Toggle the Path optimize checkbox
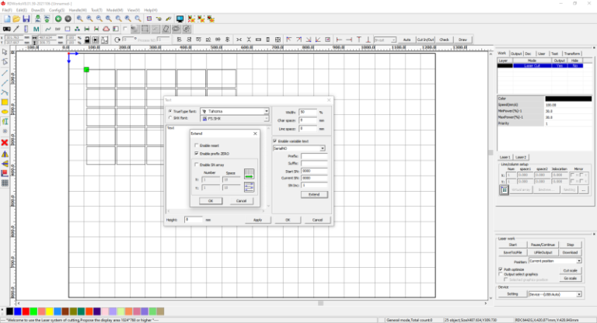This screenshot has width=597, height=323. [501, 269]
